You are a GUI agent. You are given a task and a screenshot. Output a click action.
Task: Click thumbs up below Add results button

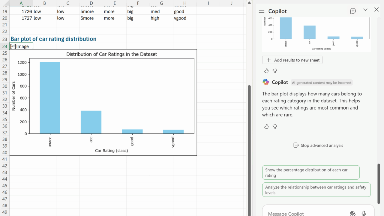point(266,71)
